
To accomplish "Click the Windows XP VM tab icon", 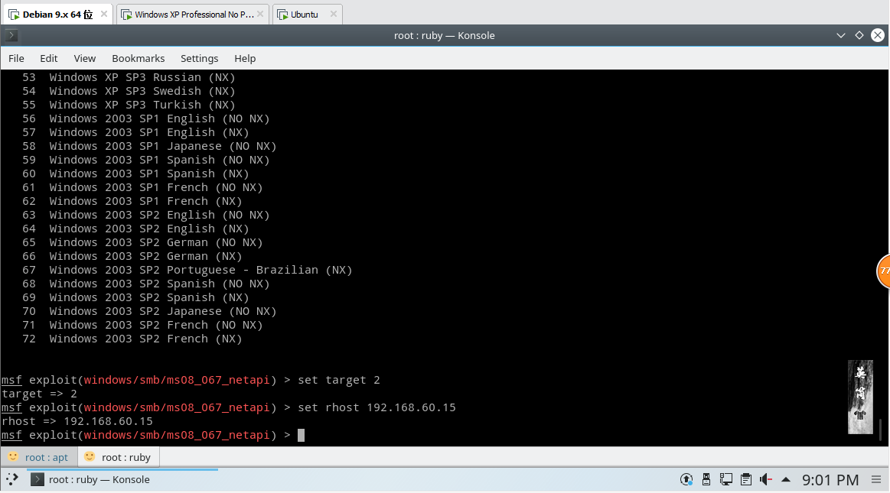I will pyautogui.click(x=126, y=15).
